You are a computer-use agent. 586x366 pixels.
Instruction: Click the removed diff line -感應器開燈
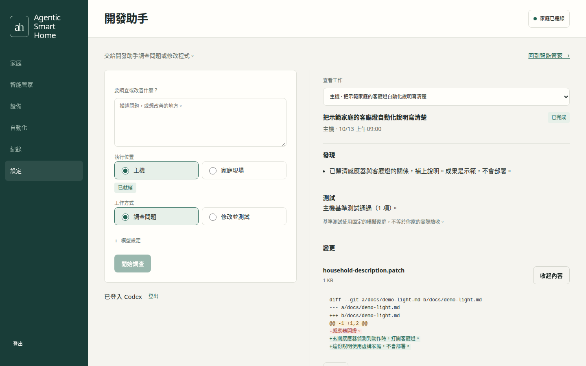click(345, 331)
